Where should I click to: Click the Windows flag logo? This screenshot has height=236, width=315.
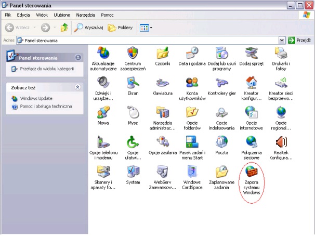coord(306,15)
